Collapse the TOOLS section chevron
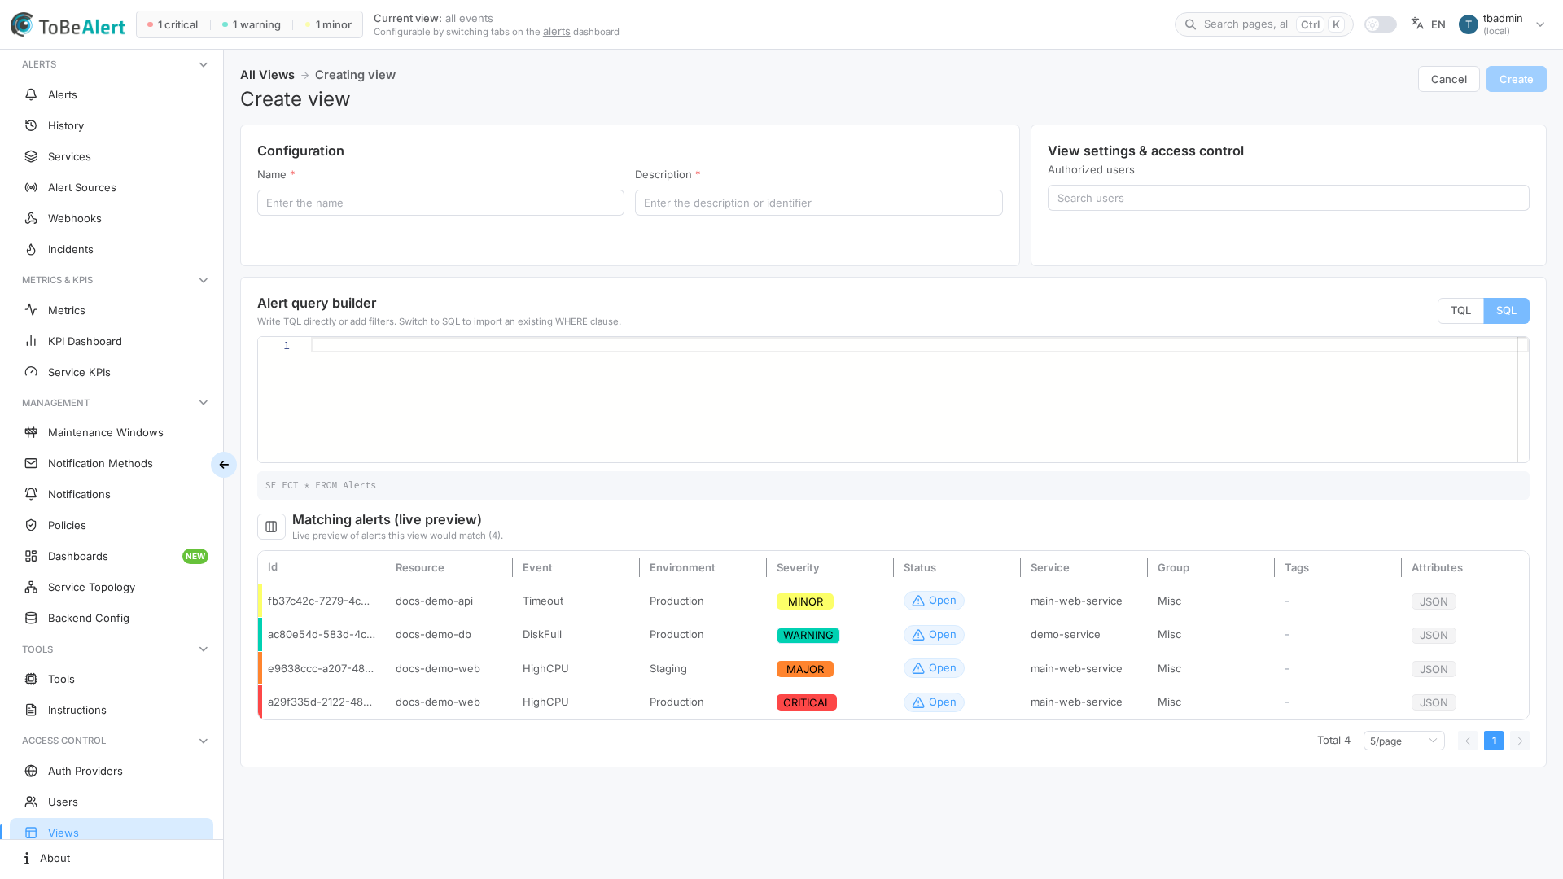This screenshot has width=1563, height=879. tap(204, 649)
